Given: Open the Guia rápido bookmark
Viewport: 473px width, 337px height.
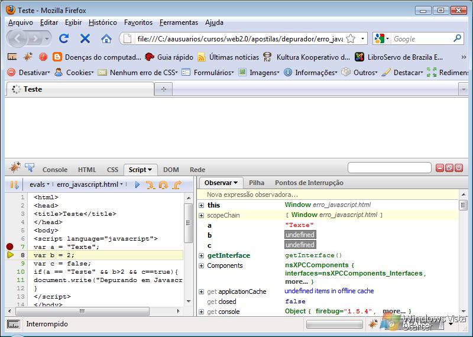Looking at the screenshot, I should tap(169, 57).
